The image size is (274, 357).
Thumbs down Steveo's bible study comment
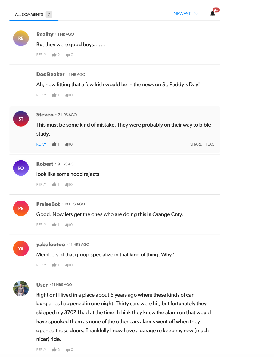(67, 144)
